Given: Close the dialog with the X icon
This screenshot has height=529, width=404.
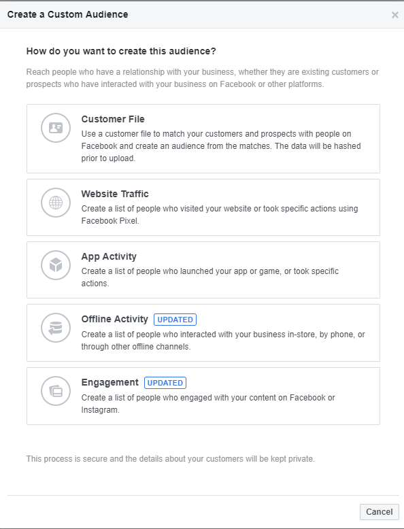Looking at the screenshot, I should tap(395, 15).
